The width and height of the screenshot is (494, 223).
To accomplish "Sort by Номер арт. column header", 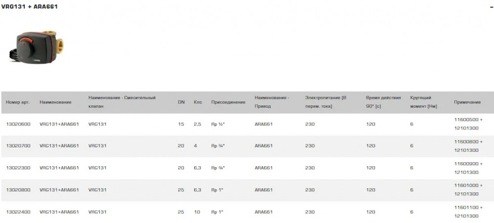I will click(18, 102).
